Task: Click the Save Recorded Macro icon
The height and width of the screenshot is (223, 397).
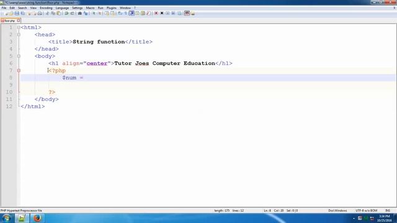Action: [x=179, y=13]
